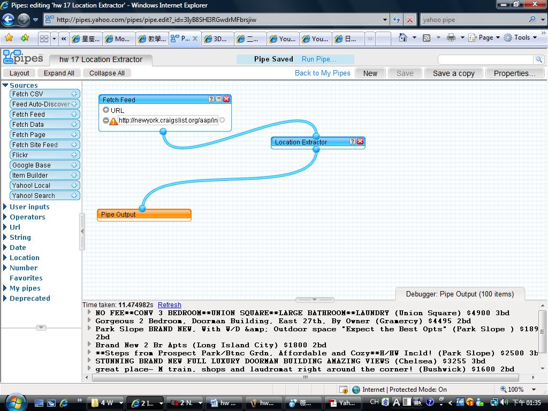The width and height of the screenshot is (548, 411).
Task: Click the warning icon beside the URL
Action: click(x=113, y=121)
